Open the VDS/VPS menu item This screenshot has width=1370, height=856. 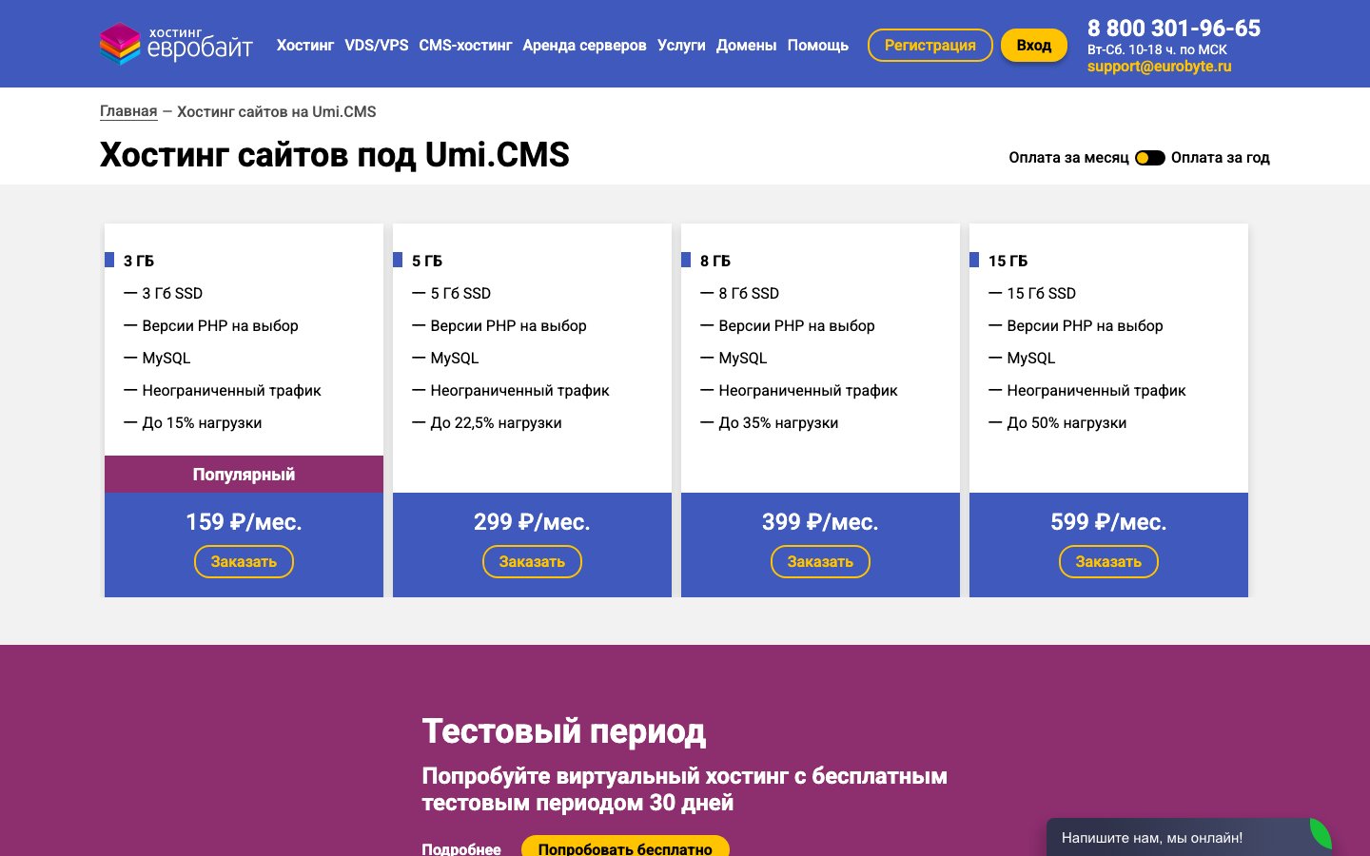pyautogui.click(x=377, y=45)
